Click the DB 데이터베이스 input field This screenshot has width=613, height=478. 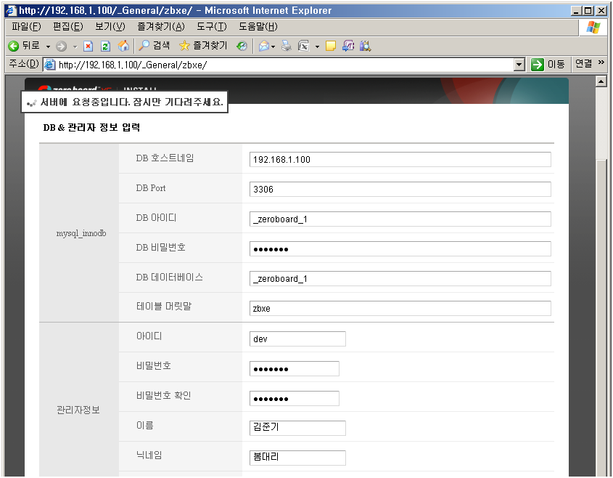(400, 278)
